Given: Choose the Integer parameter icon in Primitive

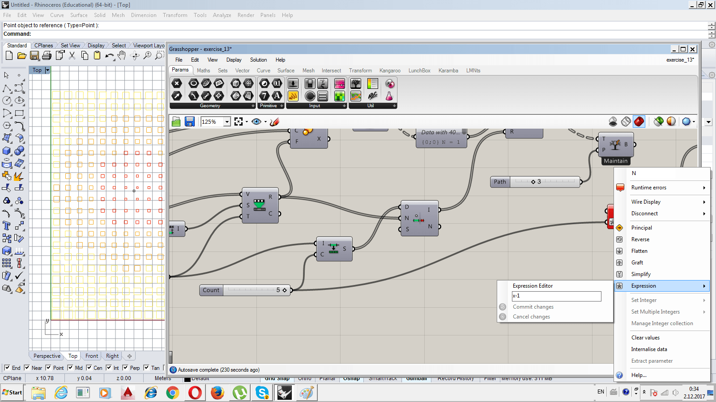Looking at the screenshot, I should coord(264,96).
